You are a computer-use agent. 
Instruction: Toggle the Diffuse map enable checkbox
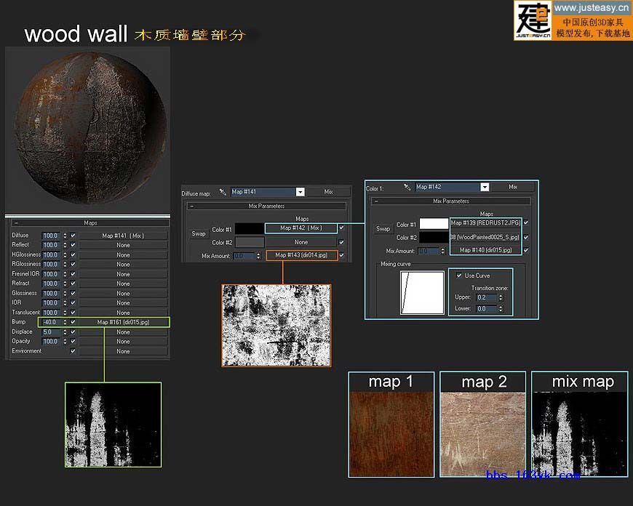click(x=73, y=236)
